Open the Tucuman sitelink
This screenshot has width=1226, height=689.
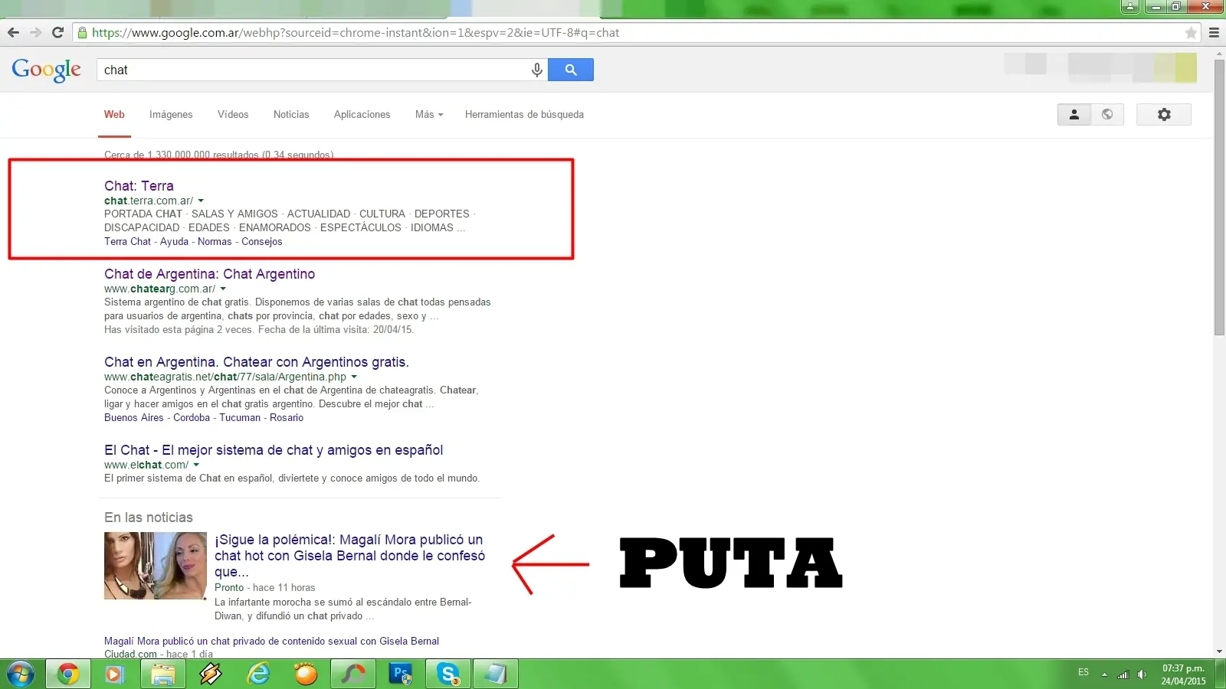(x=240, y=417)
